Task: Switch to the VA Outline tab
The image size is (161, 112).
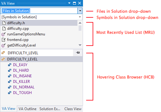Action: (27, 109)
